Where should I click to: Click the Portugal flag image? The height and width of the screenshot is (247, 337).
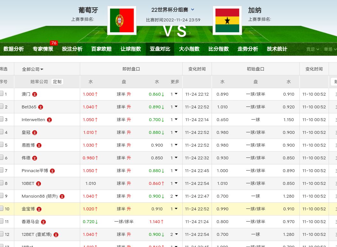(x=122, y=20)
